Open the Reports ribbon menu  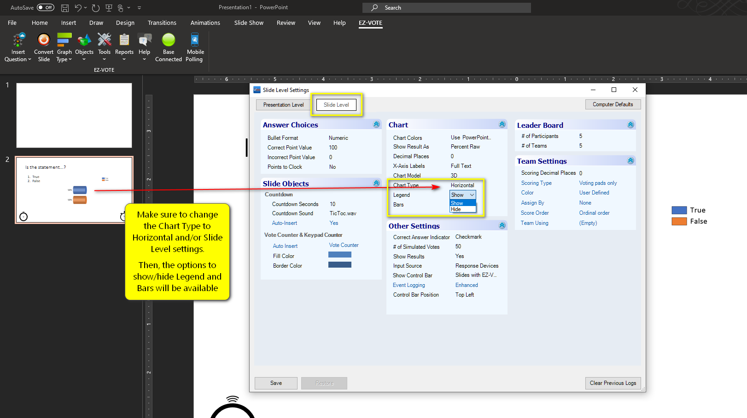coord(124,47)
